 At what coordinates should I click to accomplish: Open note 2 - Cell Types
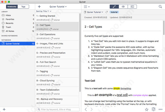pyautogui.click(x=57, y=27)
